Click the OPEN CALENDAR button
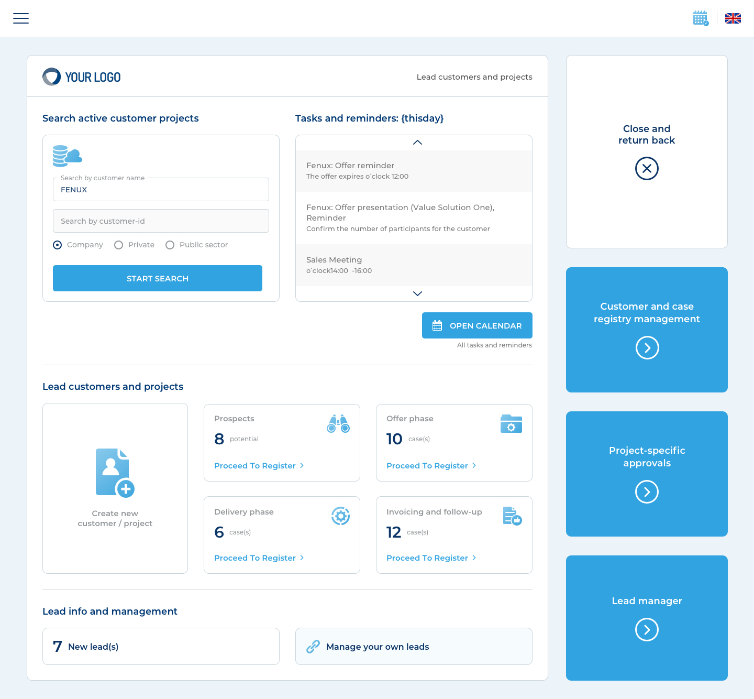 point(477,325)
